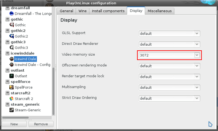This screenshot has width=218, height=131.
Task: Click the Outlast game shortcut icon
Action: [12, 76]
